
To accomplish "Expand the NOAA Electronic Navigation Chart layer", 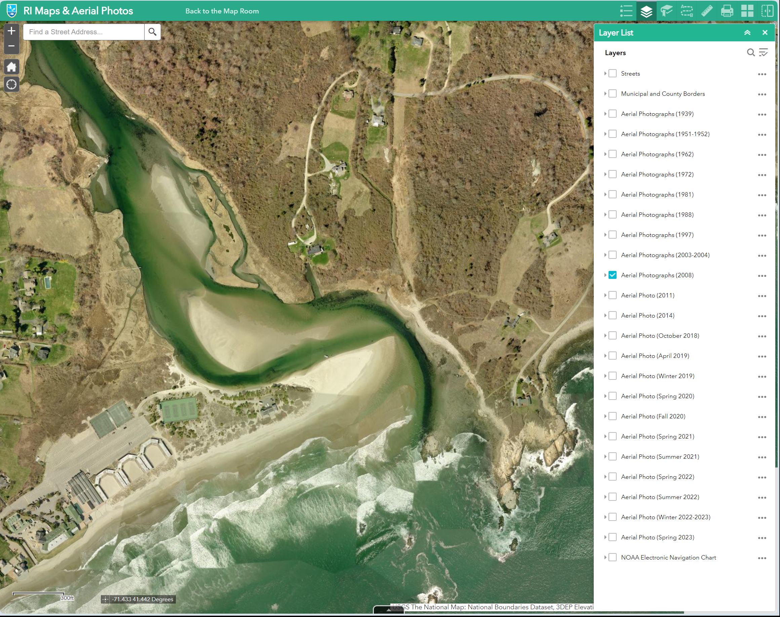I will click(605, 558).
